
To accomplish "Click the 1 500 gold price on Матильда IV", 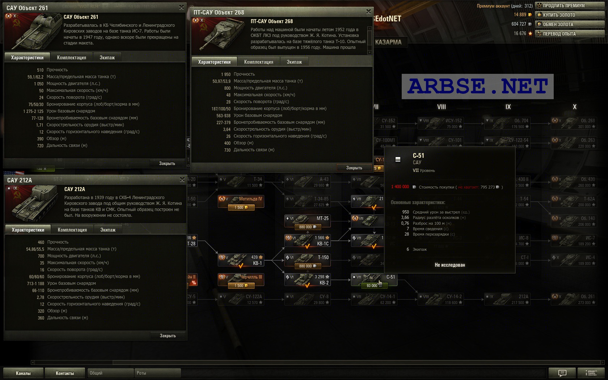I will point(241,207).
